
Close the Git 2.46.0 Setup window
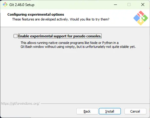[x=143, y=5]
